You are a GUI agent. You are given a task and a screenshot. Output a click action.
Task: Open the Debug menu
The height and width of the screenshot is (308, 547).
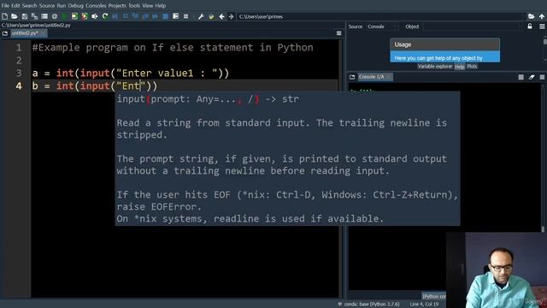click(x=76, y=6)
